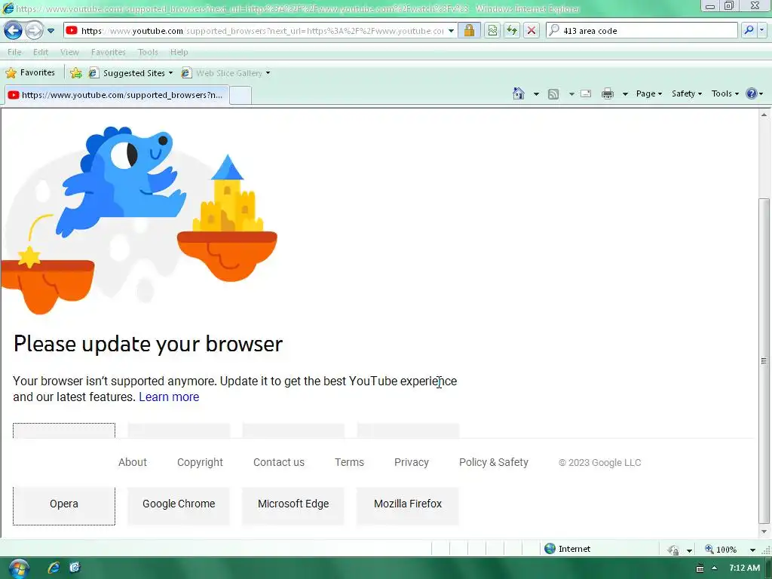Open the Edit menu
772x579 pixels.
(x=41, y=52)
